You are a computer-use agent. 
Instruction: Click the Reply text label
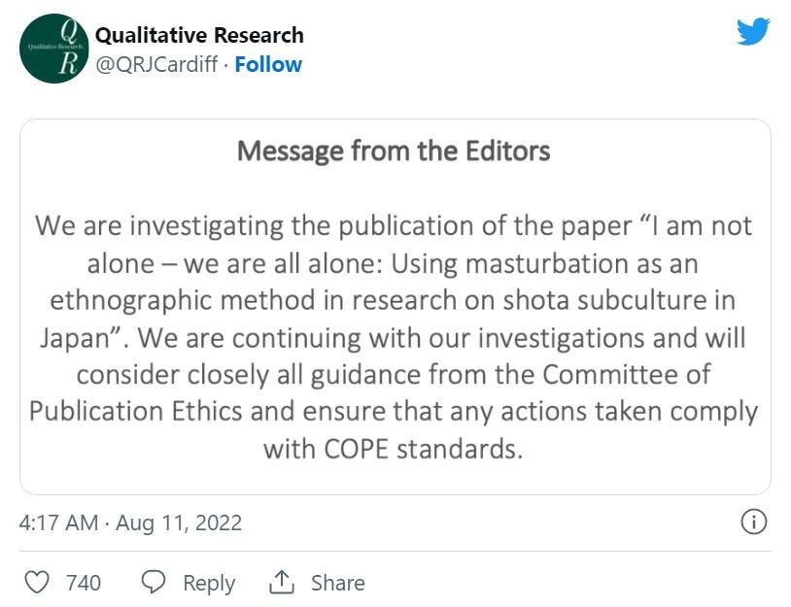click(209, 583)
